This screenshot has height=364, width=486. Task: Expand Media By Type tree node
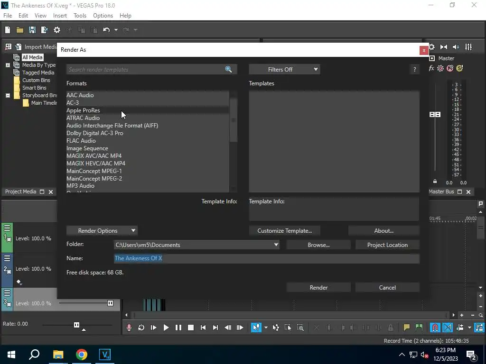point(8,65)
